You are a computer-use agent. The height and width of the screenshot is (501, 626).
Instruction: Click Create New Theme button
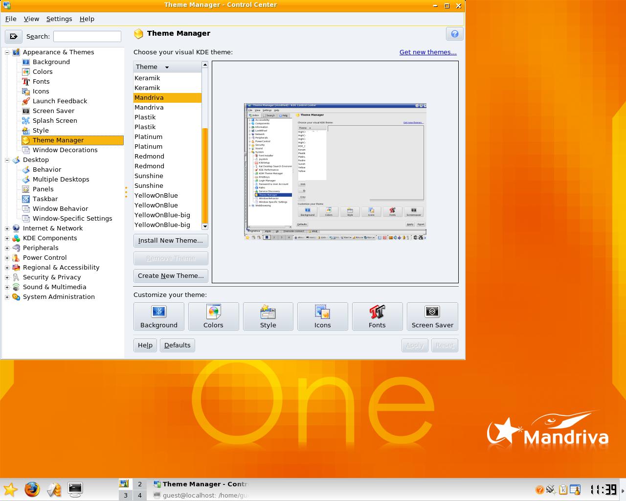[171, 276]
